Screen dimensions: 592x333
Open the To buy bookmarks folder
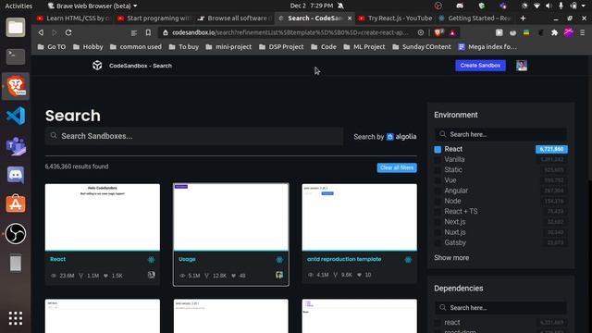184,47
